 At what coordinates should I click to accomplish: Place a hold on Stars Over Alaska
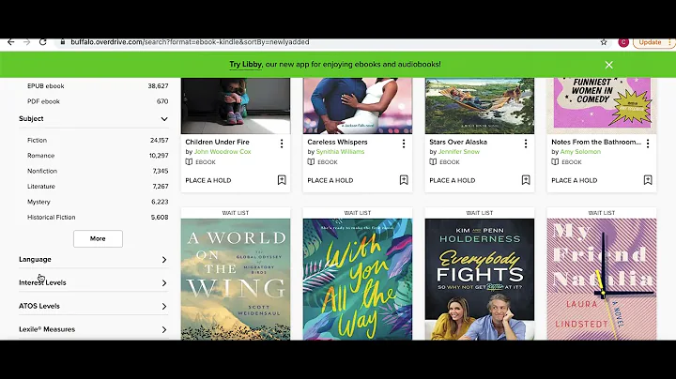coord(453,180)
